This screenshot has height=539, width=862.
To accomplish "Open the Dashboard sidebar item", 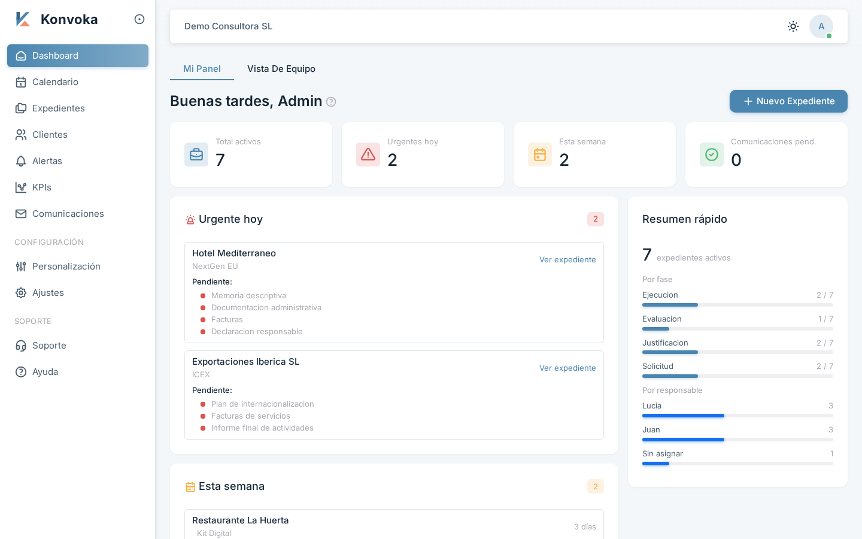I will coord(78,56).
